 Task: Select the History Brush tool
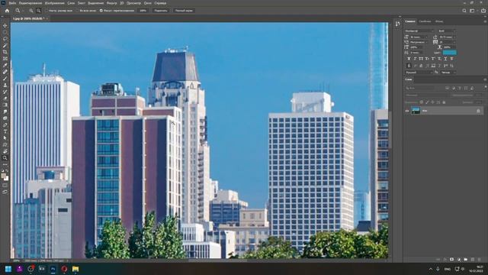tap(5, 92)
